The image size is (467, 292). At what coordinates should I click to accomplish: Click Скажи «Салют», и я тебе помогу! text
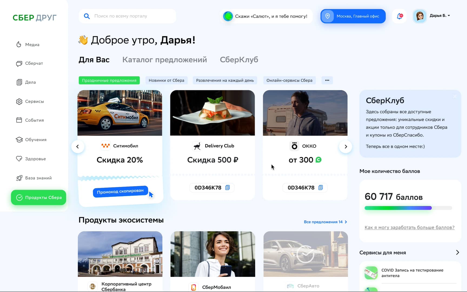pos(271,16)
